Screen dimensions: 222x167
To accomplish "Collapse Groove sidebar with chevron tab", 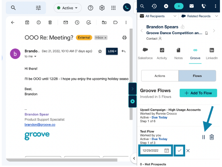I will coord(133,89).
